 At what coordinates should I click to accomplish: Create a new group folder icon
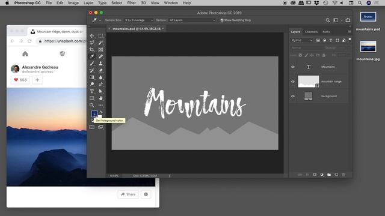pos(329,175)
